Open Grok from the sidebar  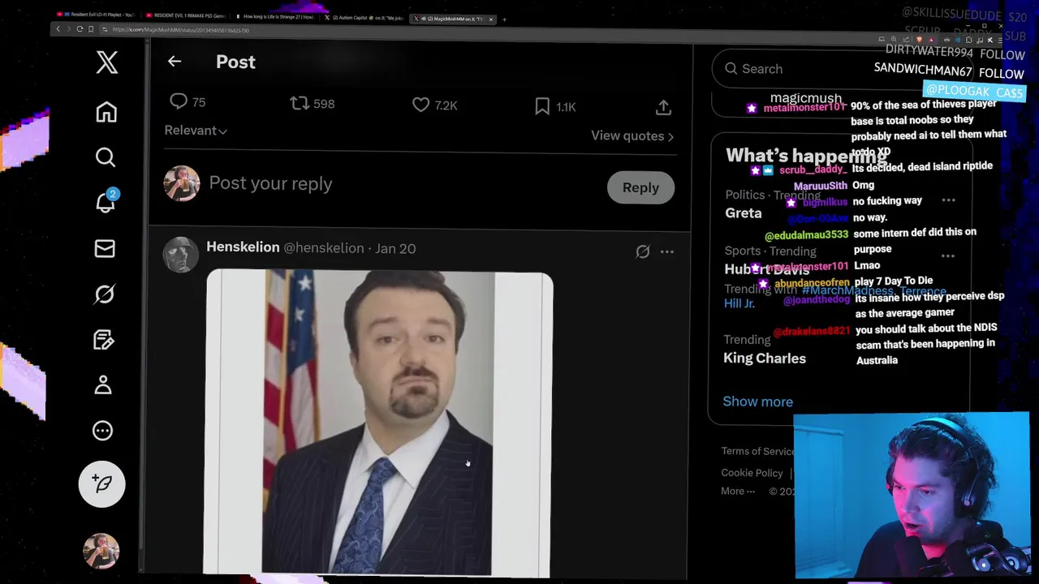pos(104,294)
